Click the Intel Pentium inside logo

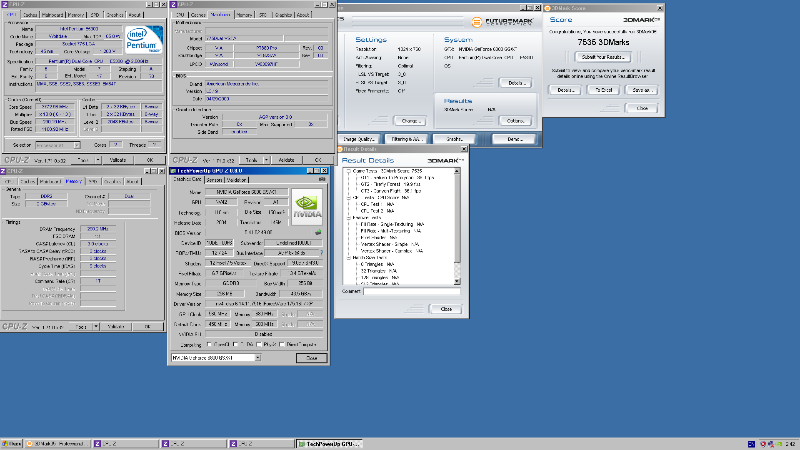click(x=144, y=40)
